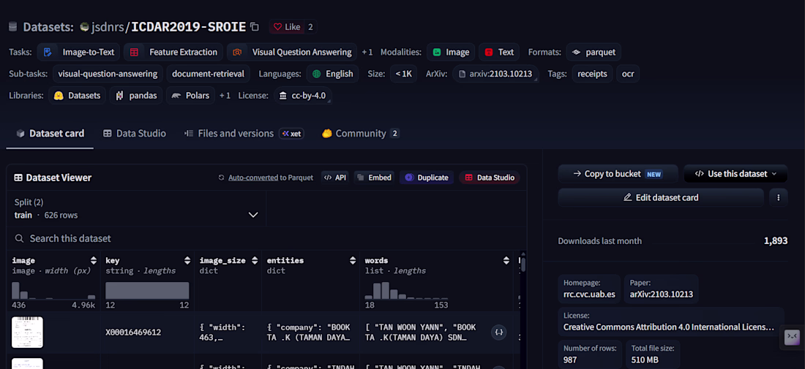This screenshot has width=805, height=369.
Task: Open the API button in viewer
Action: [334, 178]
